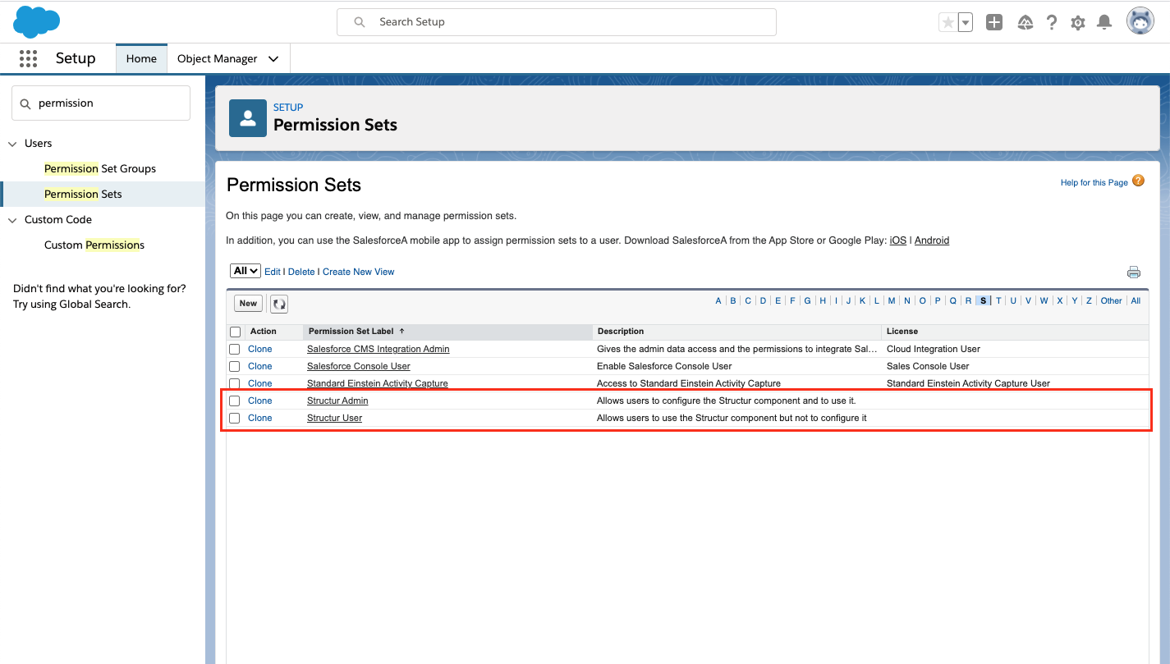Check the Standard Einstein Activity Capture row
Viewport: 1170px width, 664px height.
click(x=235, y=384)
